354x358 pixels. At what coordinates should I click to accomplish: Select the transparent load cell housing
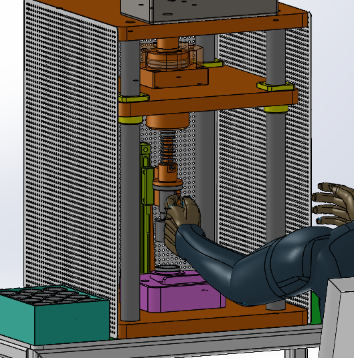(x=171, y=57)
